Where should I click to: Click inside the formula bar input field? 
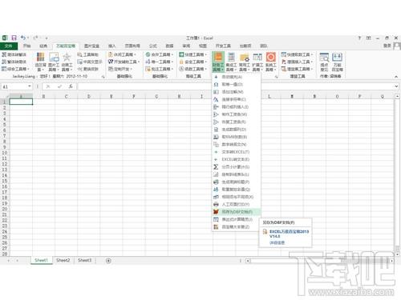(235, 86)
